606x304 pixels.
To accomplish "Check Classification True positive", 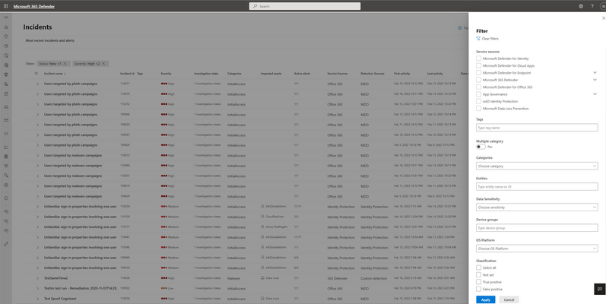I will tap(478, 282).
